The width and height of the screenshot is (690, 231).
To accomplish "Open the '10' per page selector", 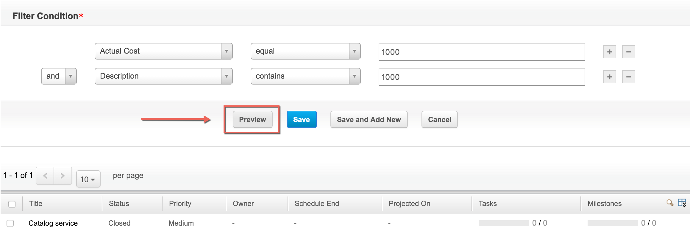I will pyautogui.click(x=88, y=179).
